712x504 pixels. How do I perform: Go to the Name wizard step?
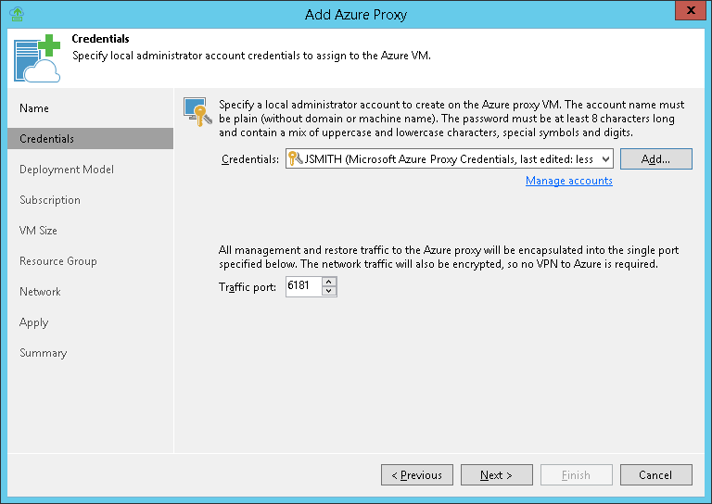34,108
